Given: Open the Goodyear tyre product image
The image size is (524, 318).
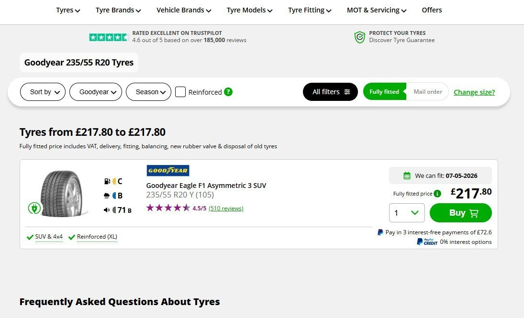Looking at the screenshot, I should (62, 194).
